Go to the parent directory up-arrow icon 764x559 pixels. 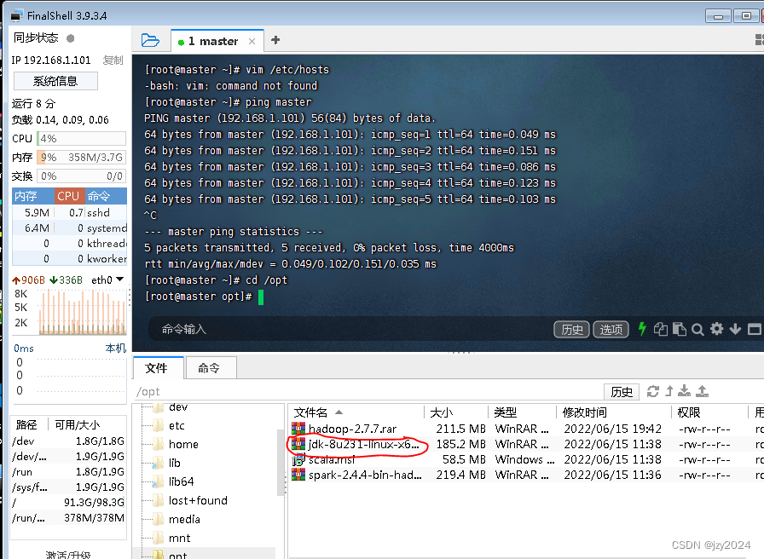point(669,391)
